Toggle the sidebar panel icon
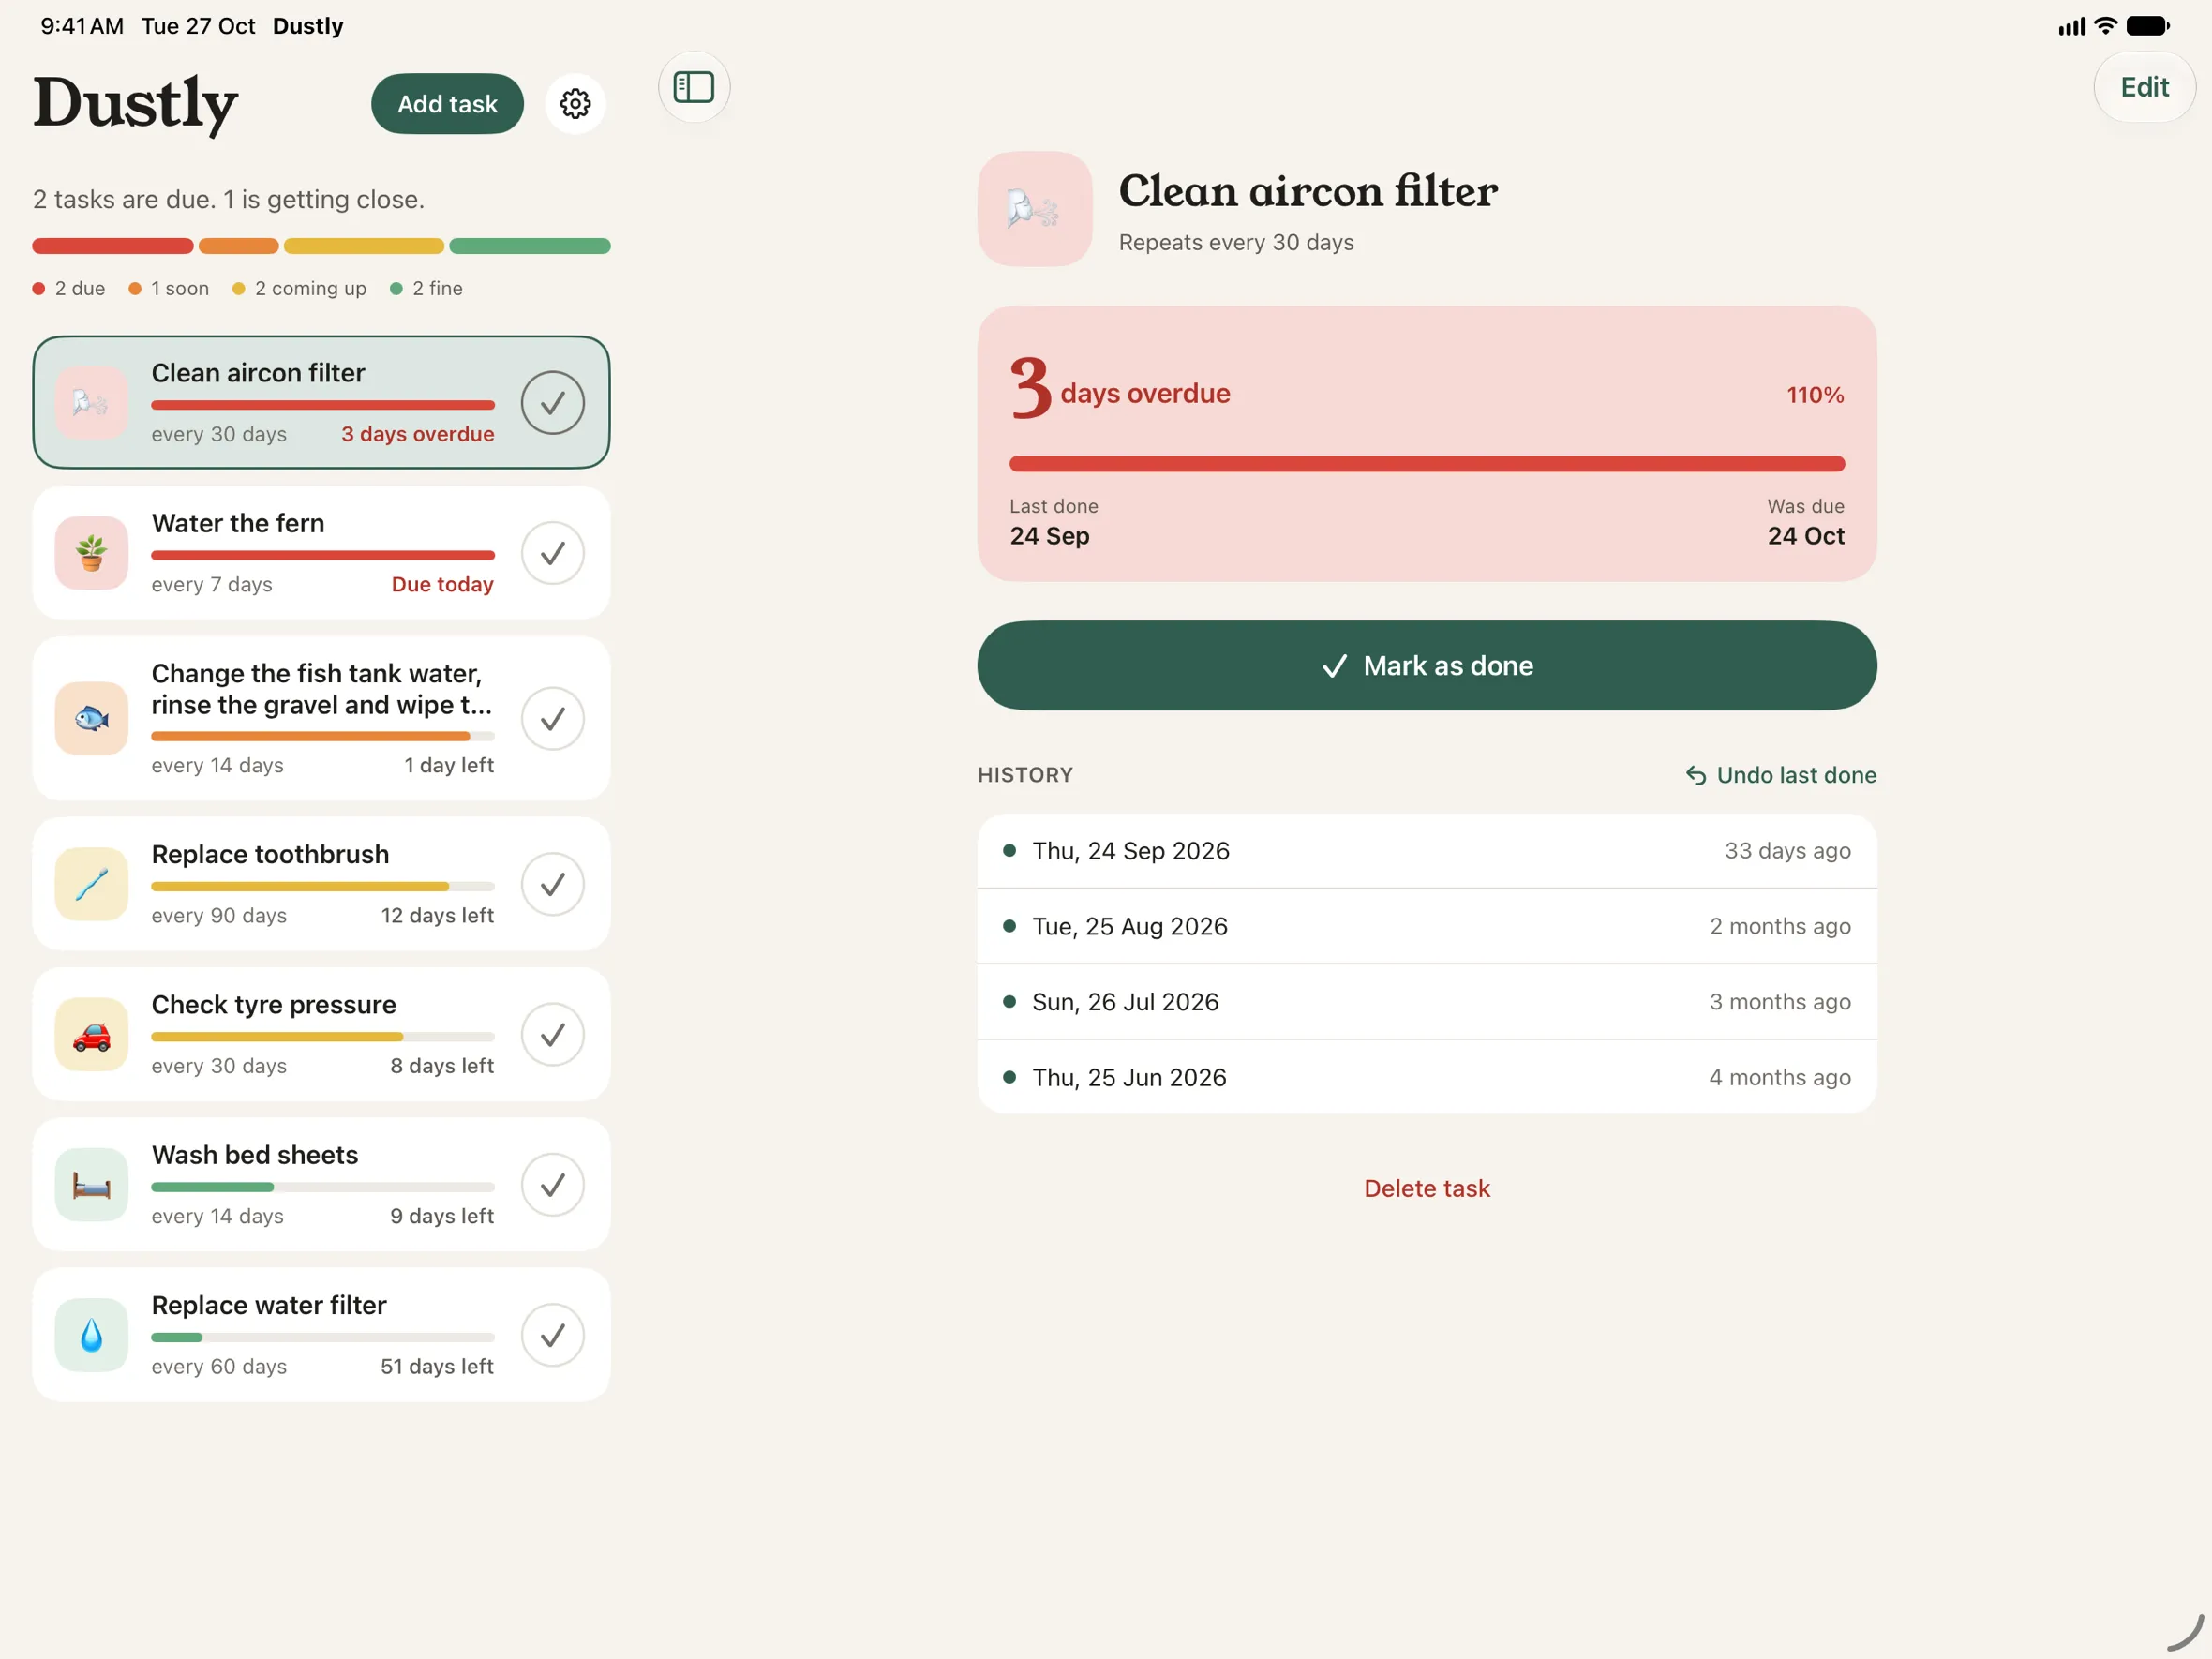The width and height of the screenshot is (2212, 1659). (x=694, y=87)
